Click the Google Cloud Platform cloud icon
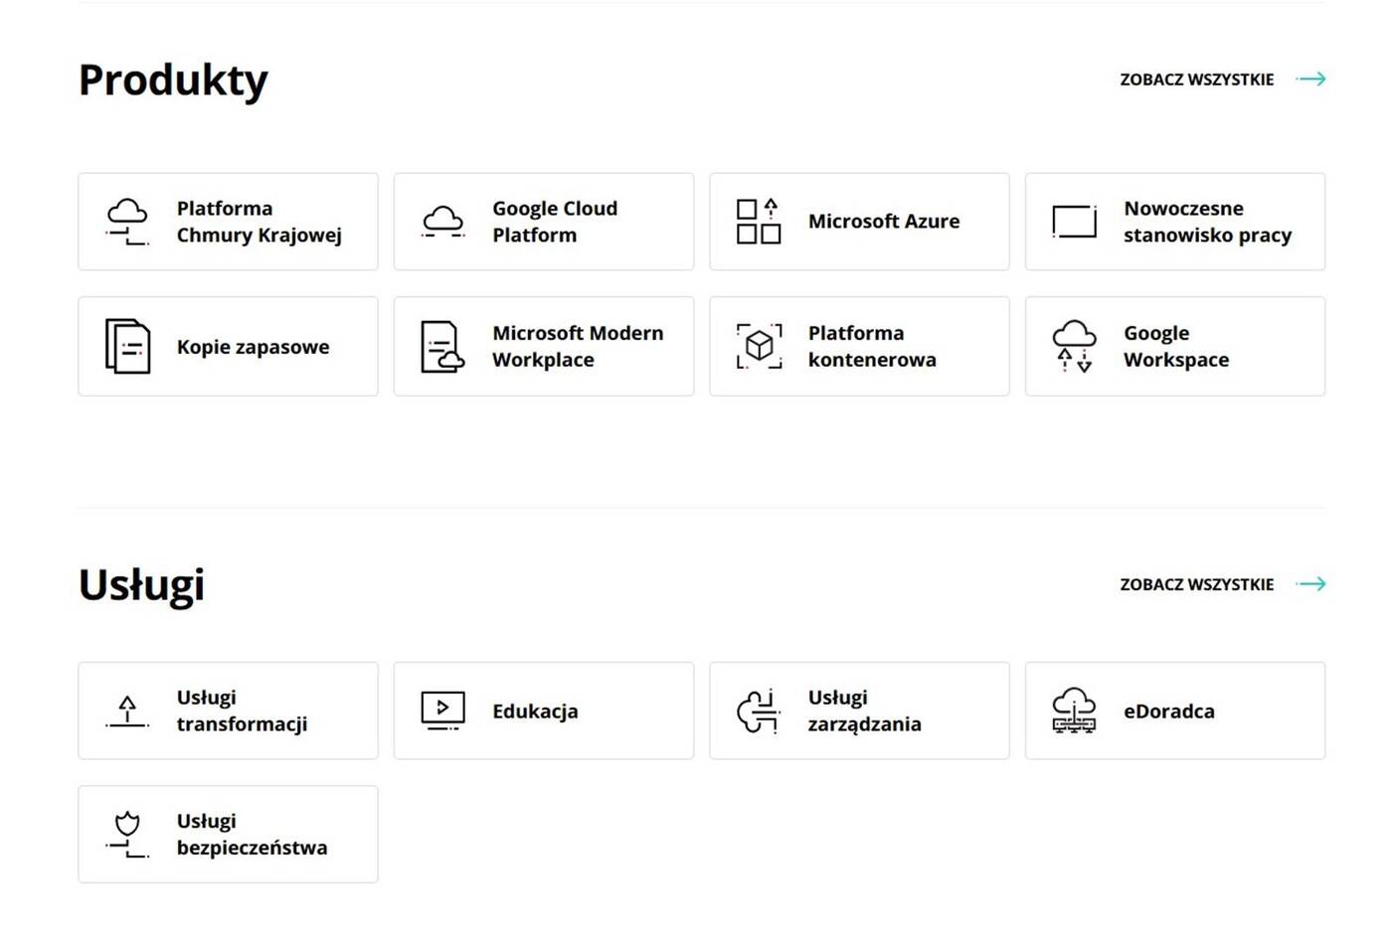 click(x=442, y=222)
